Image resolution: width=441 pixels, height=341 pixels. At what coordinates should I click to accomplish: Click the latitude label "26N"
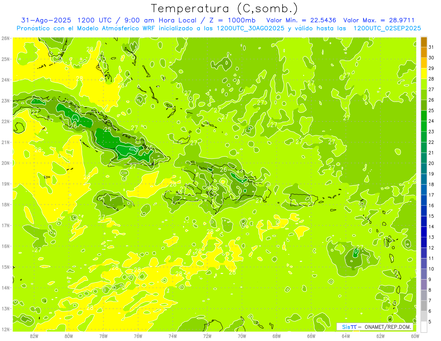(x=5, y=38)
